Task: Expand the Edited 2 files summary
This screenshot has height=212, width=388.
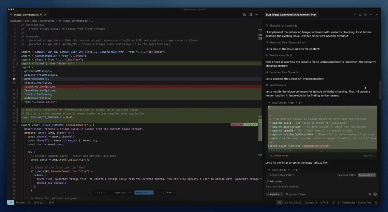Action: click(268, 175)
